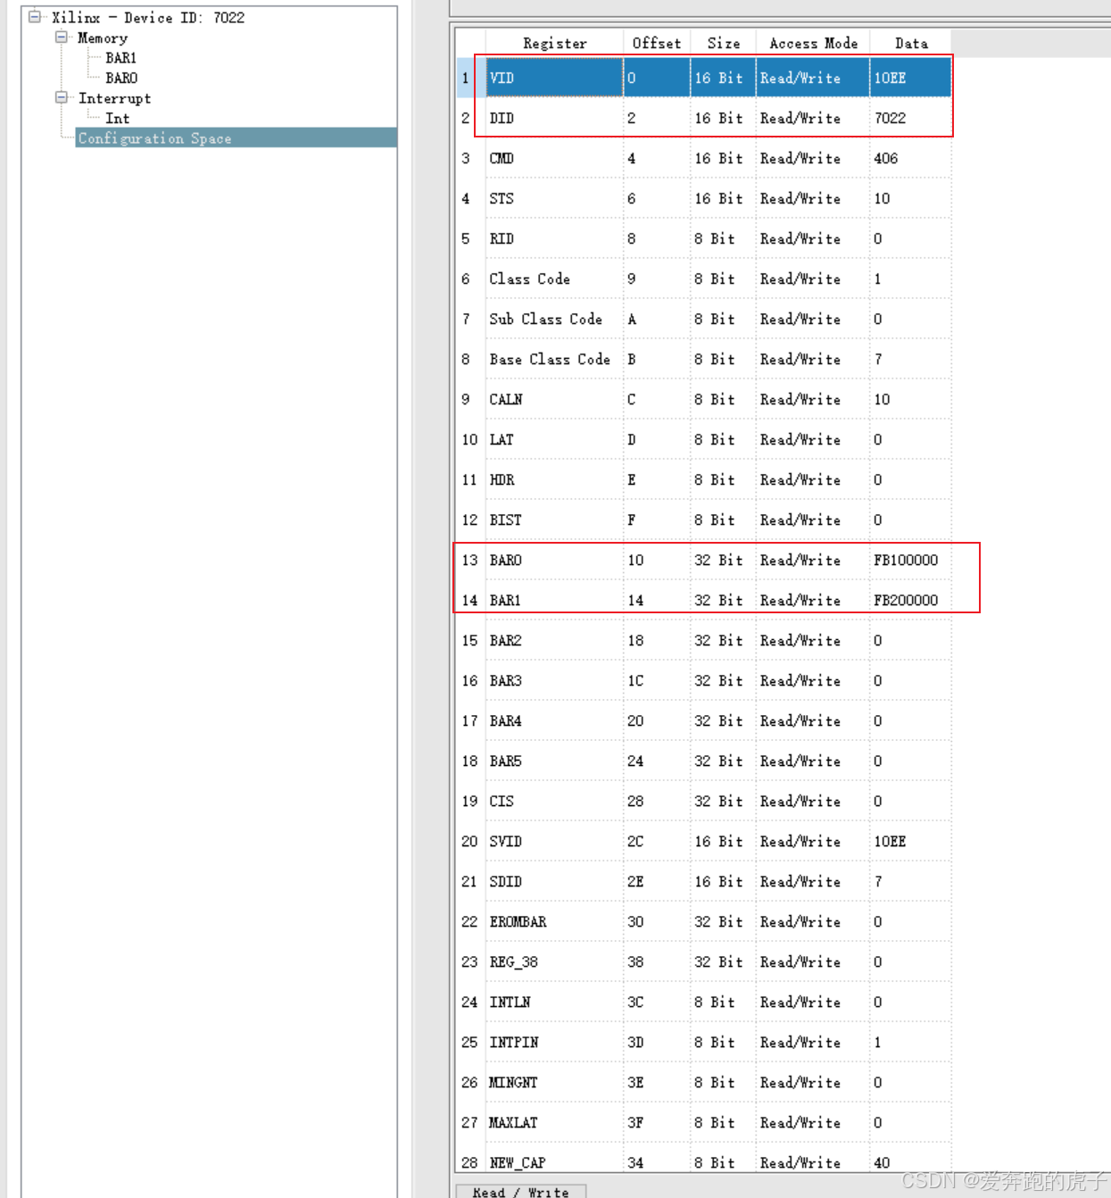Click the INTPIN register cell
The image size is (1111, 1198).
(554, 1042)
